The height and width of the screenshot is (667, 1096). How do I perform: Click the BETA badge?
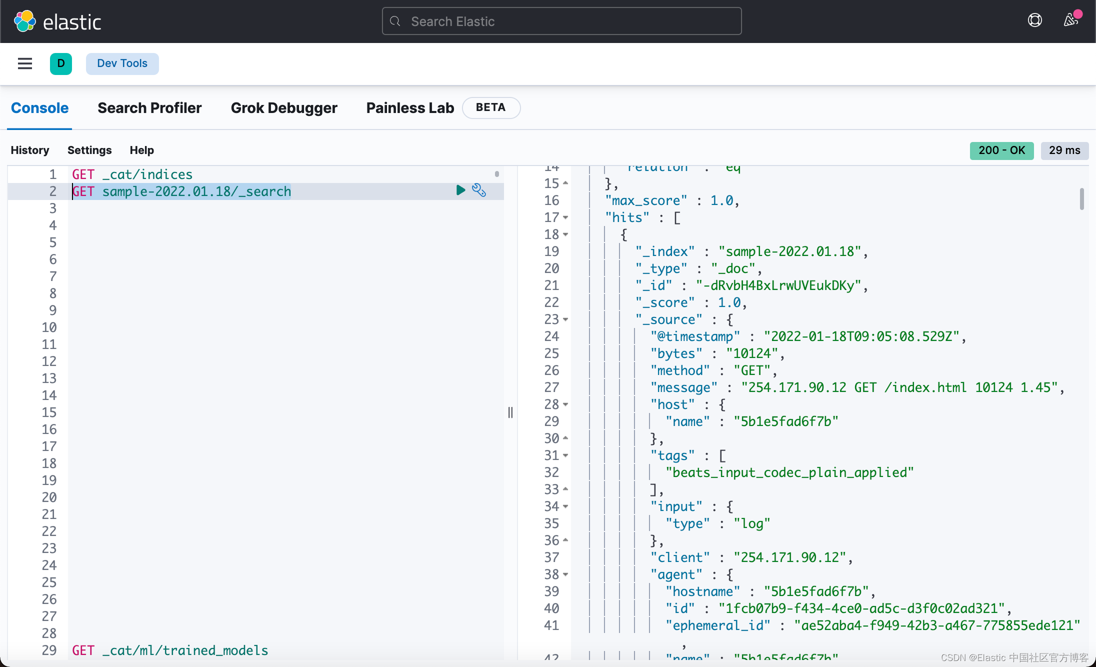(x=491, y=108)
